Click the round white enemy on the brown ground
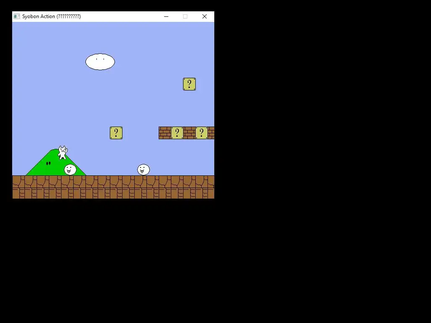The width and height of the screenshot is (431, 323). 144,170
